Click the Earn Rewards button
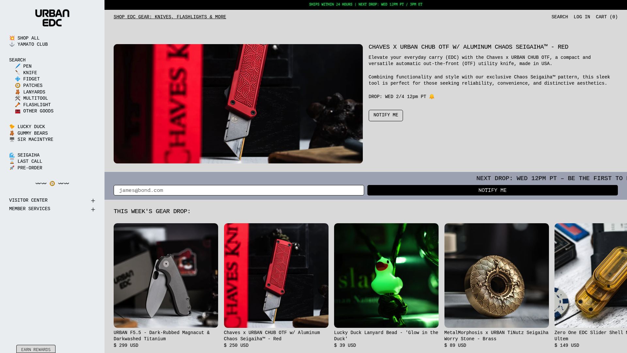The height and width of the screenshot is (353, 627). point(36,349)
